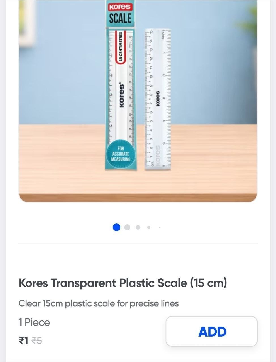Viewport: 276px width, 362px height.
Task: Tap the 1 Piece quantity label
Action: point(34,322)
